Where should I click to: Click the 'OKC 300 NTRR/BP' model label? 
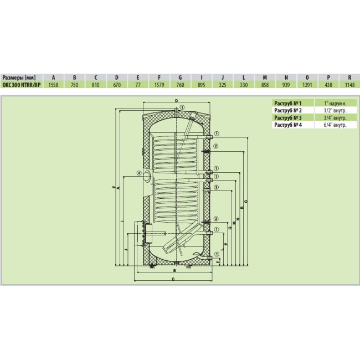pyautogui.click(x=20, y=85)
